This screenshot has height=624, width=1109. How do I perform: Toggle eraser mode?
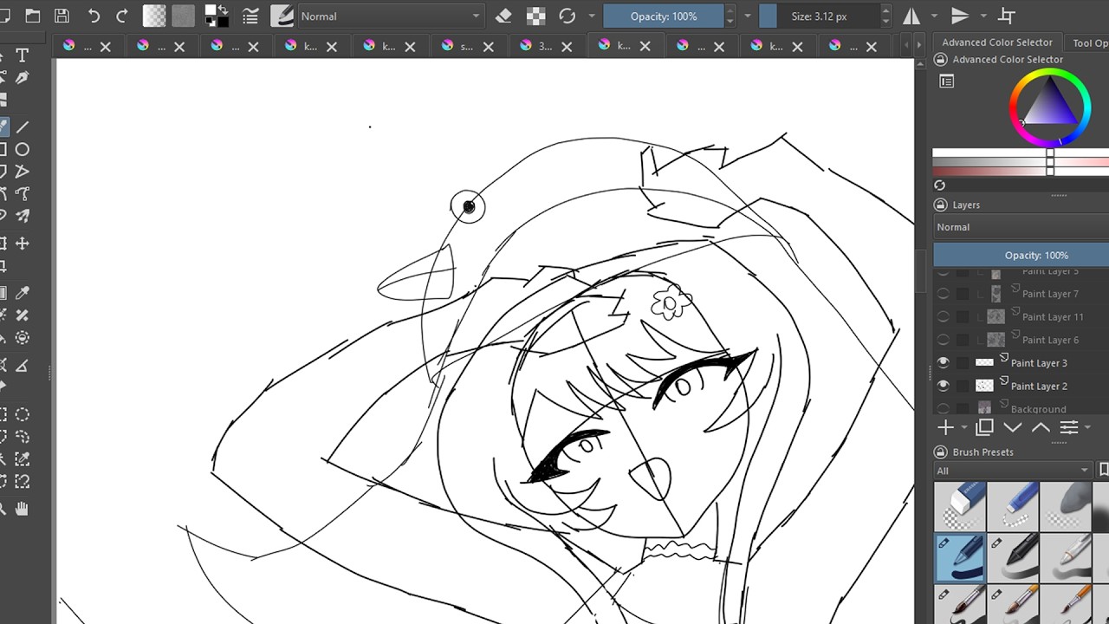[x=504, y=16]
